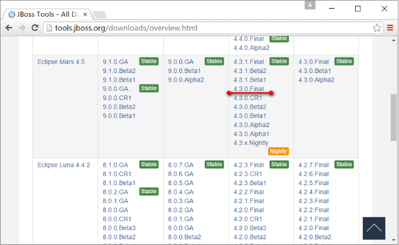
Task: Open the 4.3.0.Beta2 link
Action: pyautogui.click(x=250, y=107)
